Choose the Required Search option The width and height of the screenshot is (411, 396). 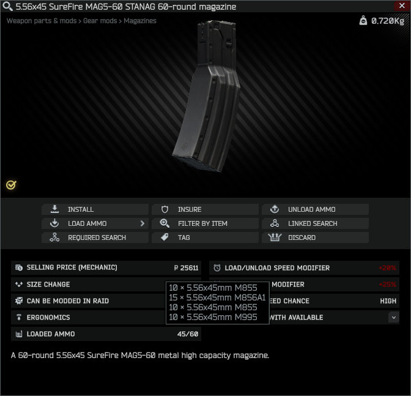tap(95, 237)
